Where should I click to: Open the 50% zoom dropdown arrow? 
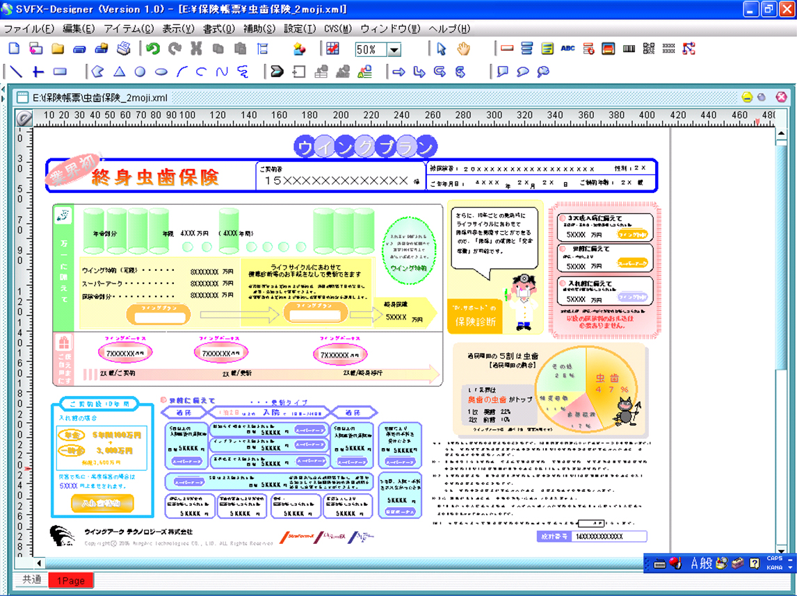(394, 50)
